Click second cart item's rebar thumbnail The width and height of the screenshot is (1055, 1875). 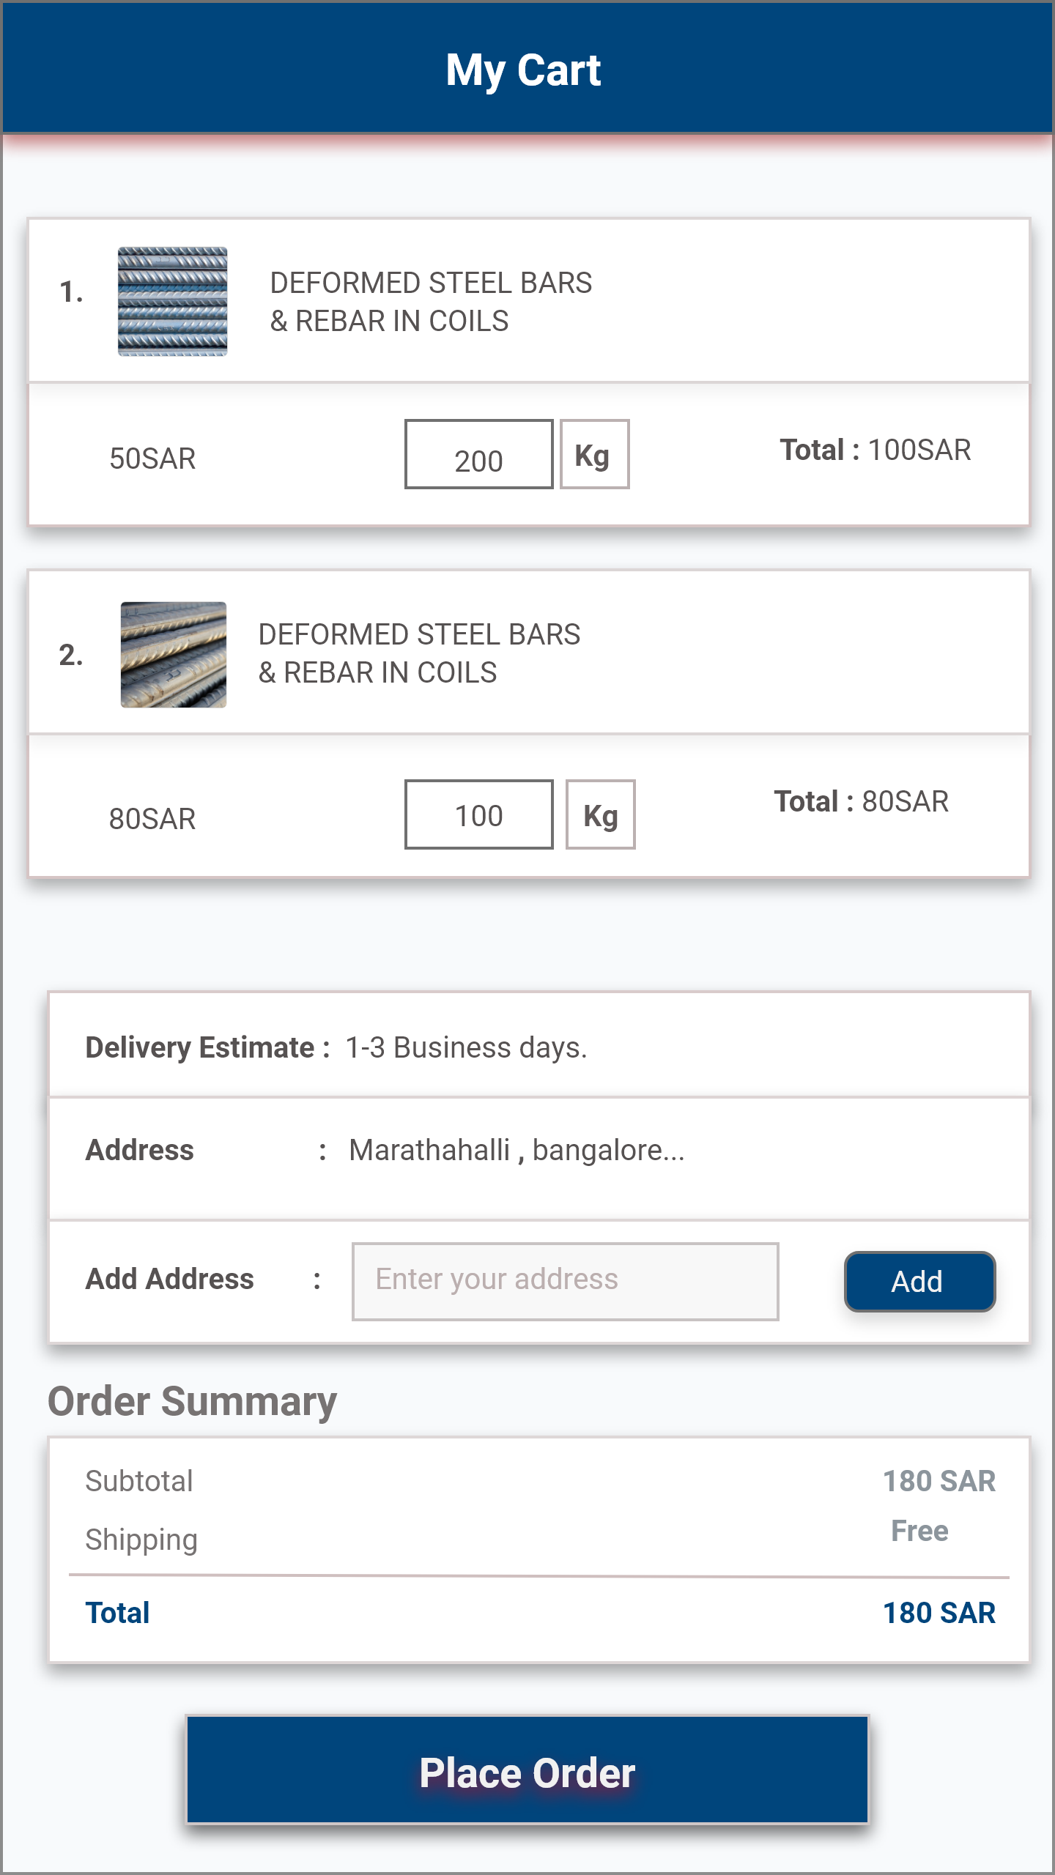173,654
